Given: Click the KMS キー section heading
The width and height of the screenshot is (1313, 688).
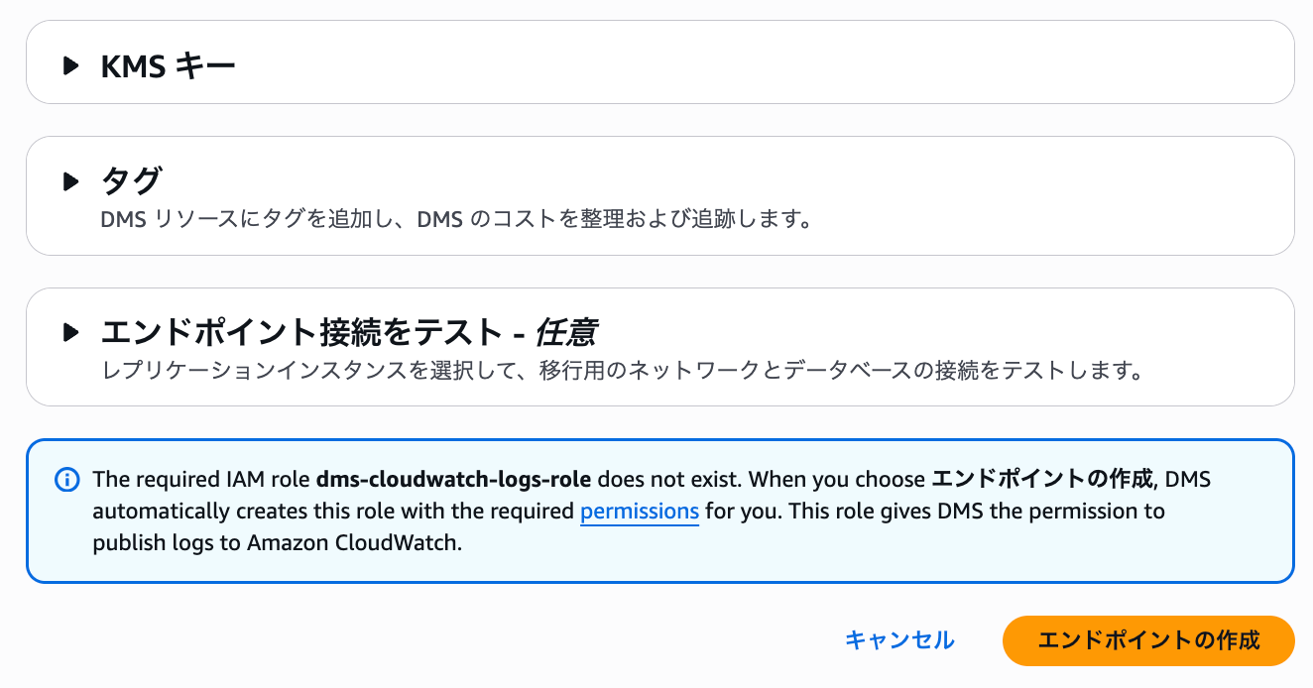Looking at the screenshot, I should [169, 66].
